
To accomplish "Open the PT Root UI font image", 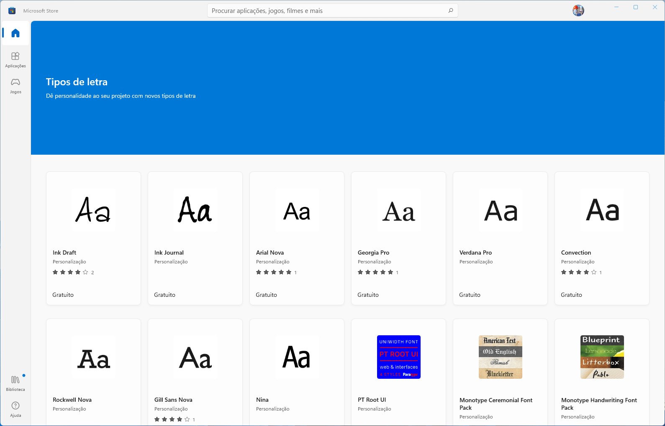I will [x=398, y=357].
